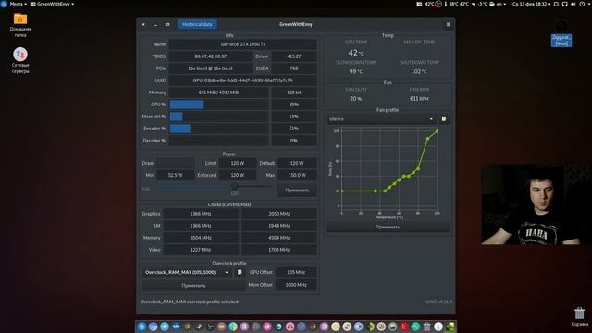Click Memory max clock 4504 MHz
The width and height of the screenshot is (592, 333).
[279, 238]
